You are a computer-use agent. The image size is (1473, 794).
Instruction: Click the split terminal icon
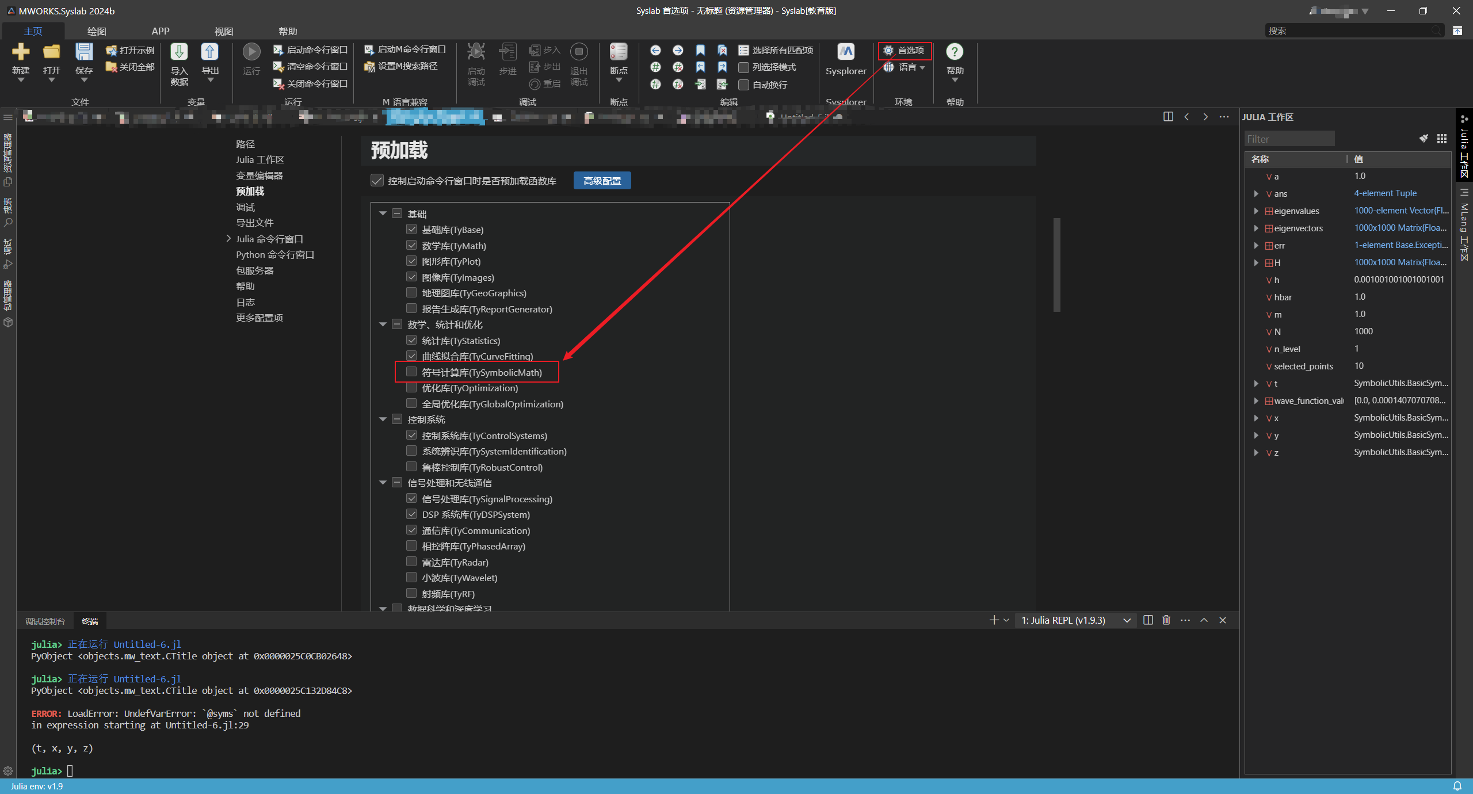pos(1148,620)
